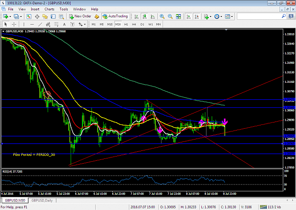Click the New Order button
Image resolution: width=296 pixels, height=210 pixels.
(x=80, y=17)
